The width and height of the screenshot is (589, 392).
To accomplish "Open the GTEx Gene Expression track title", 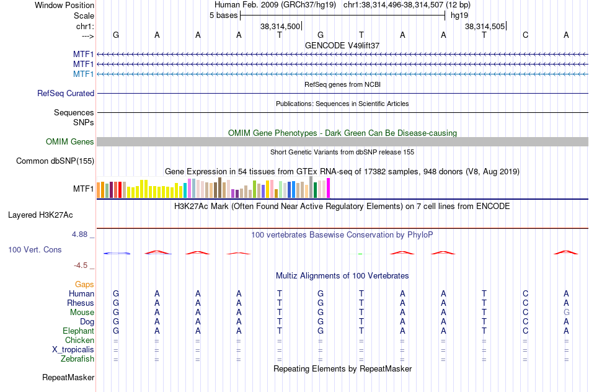I will [342, 172].
